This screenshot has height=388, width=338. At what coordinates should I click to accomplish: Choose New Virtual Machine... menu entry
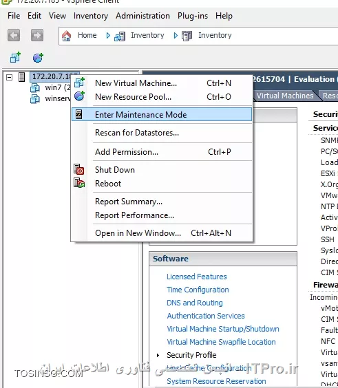click(x=162, y=83)
